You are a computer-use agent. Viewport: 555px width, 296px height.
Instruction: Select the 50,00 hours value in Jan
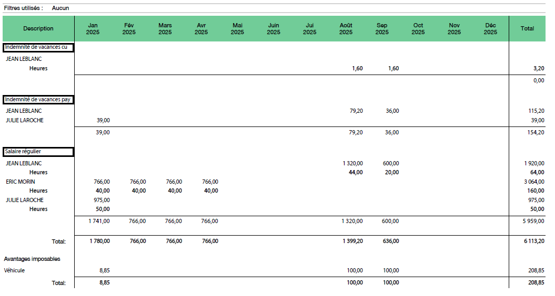(x=103, y=209)
